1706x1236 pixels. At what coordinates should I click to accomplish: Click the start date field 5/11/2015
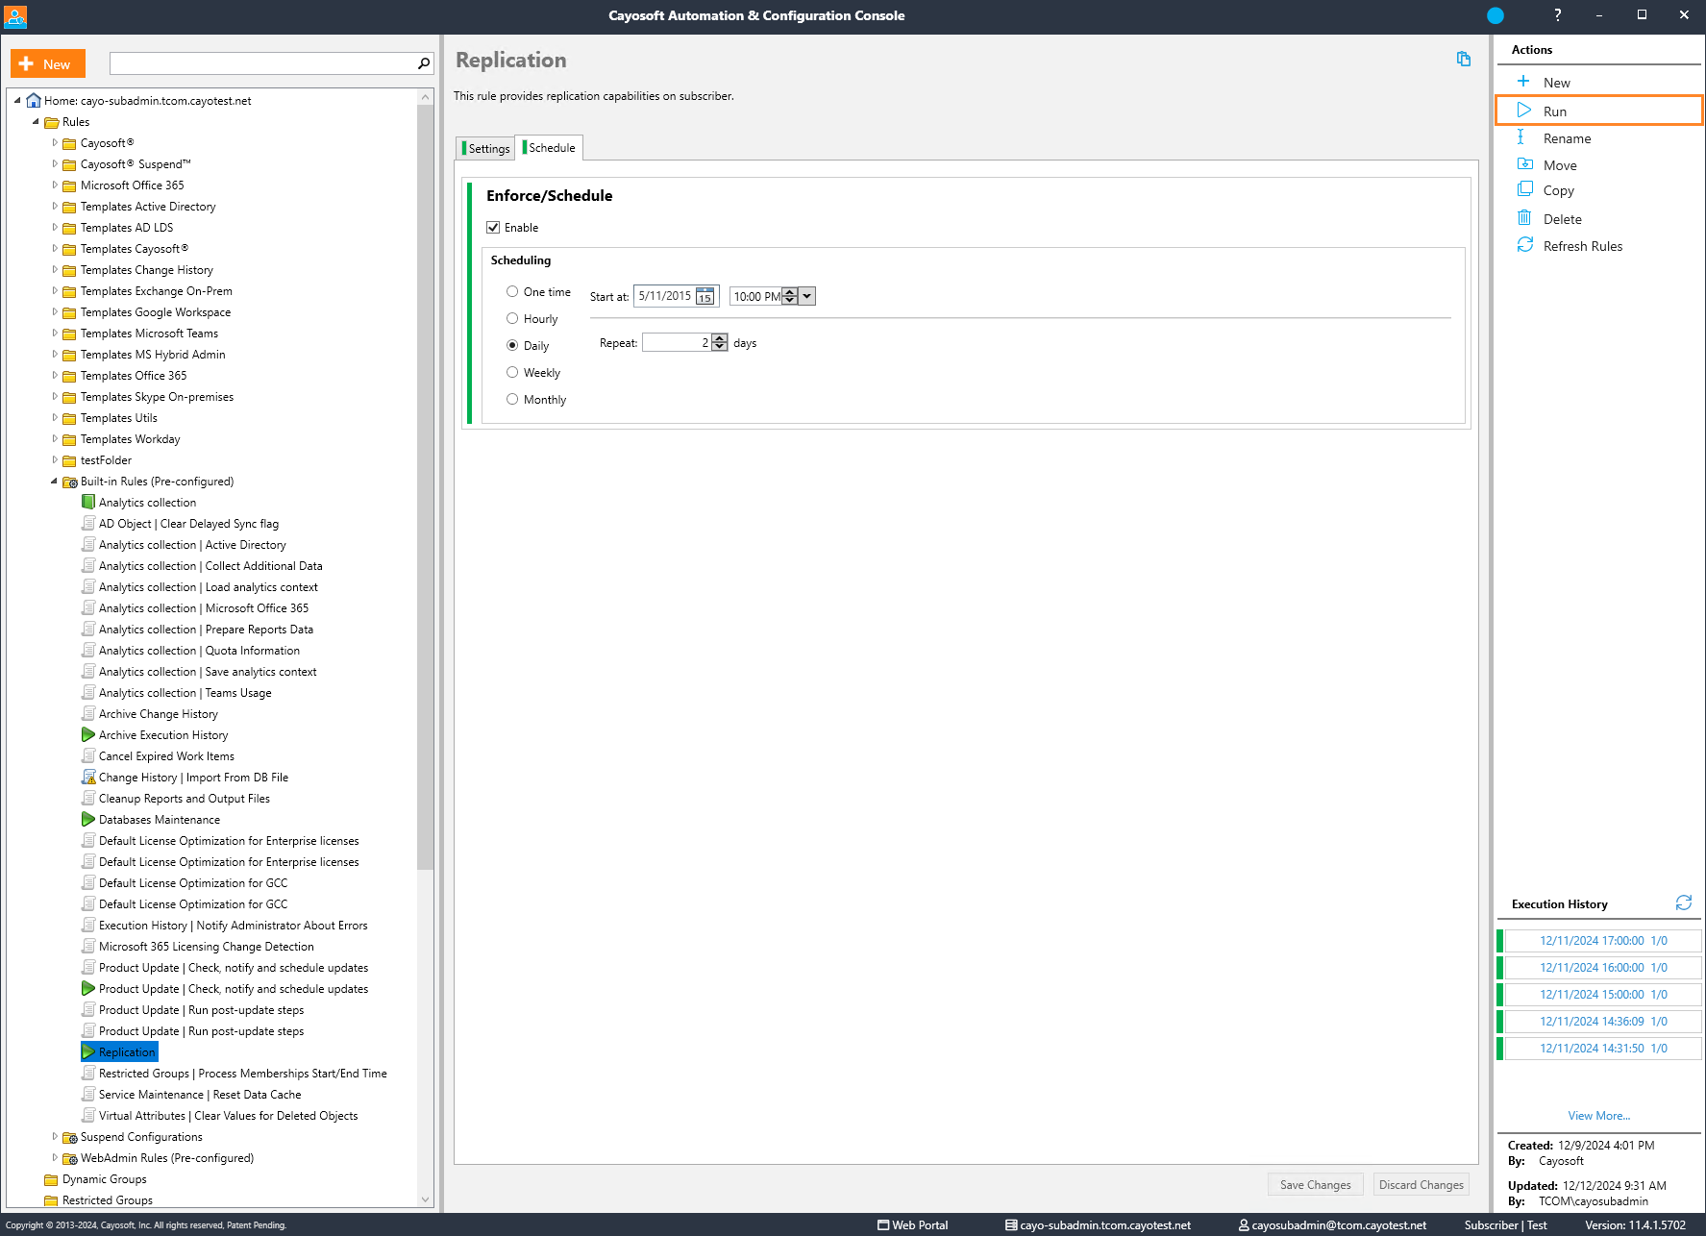(x=665, y=296)
